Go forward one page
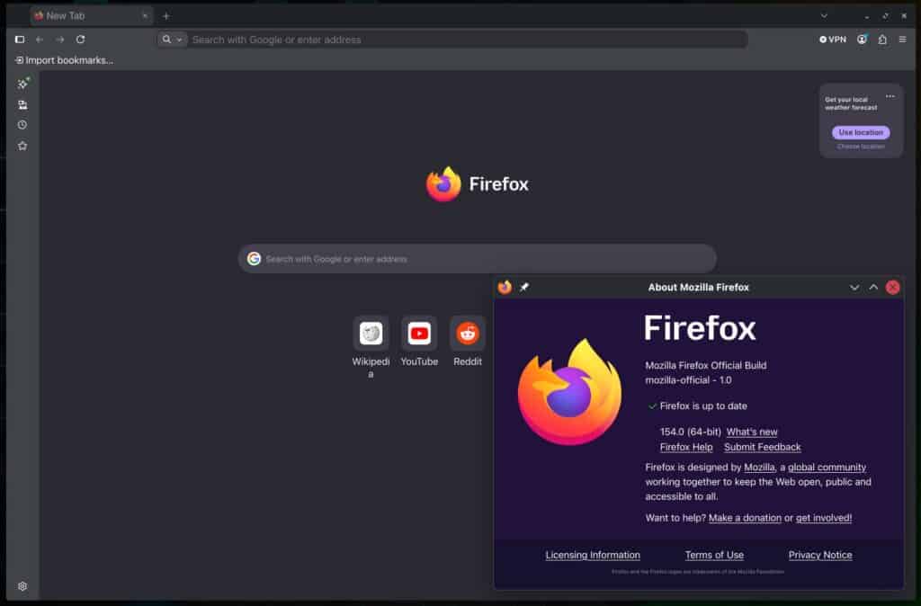 (x=60, y=40)
